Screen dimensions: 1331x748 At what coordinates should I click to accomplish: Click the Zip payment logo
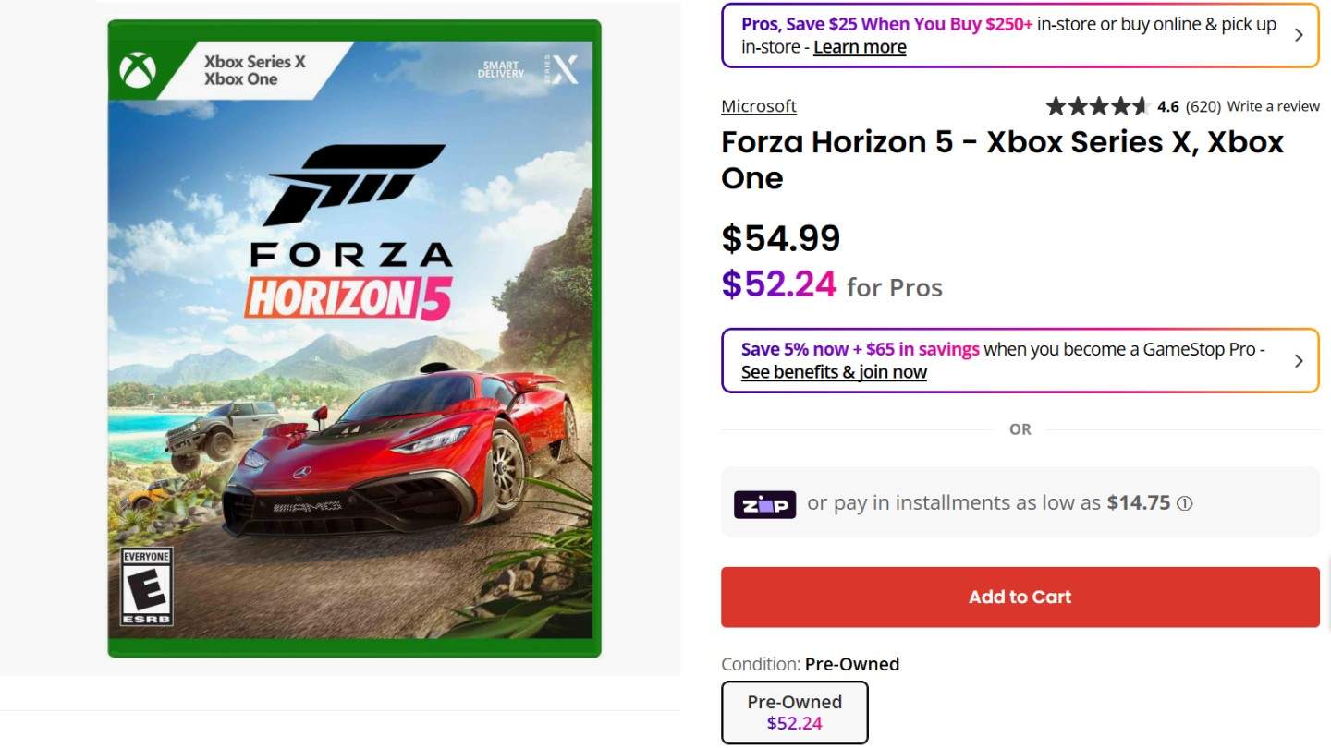click(764, 504)
